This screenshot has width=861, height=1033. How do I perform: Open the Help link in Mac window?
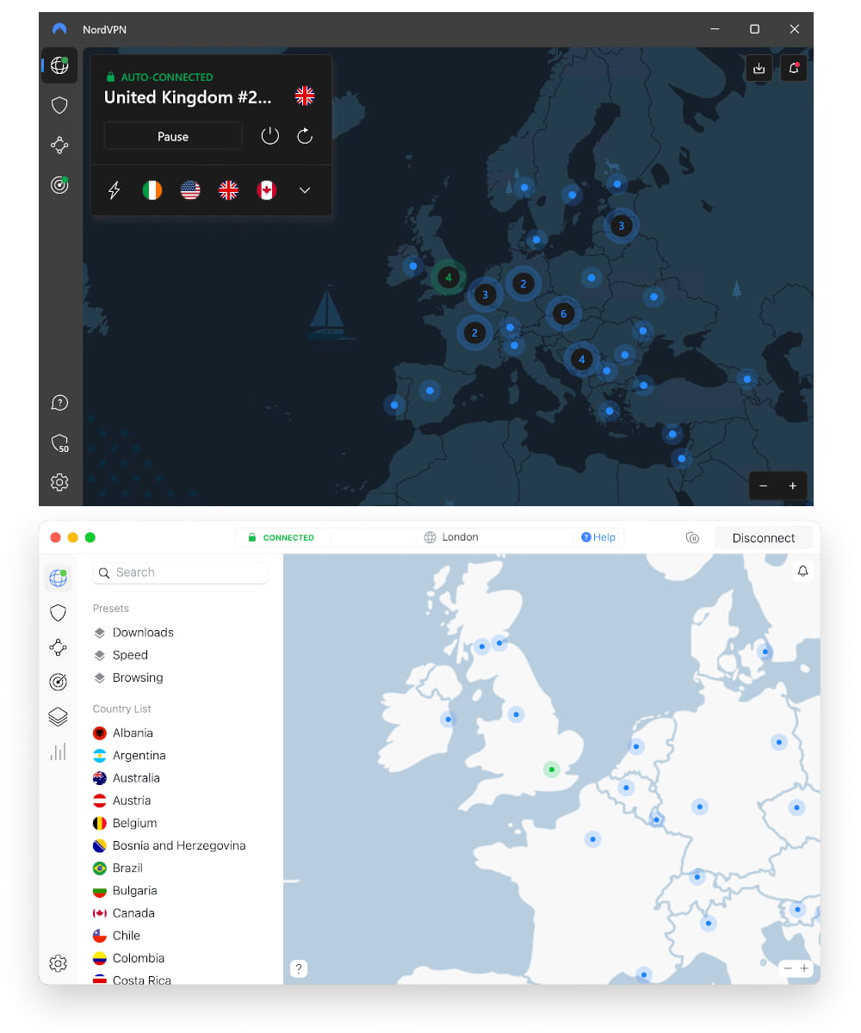click(598, 537)
